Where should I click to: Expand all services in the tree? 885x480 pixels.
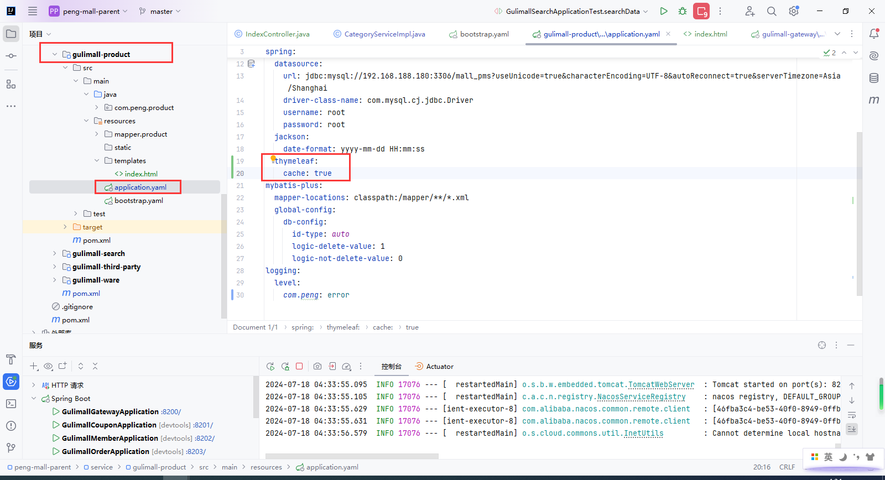click(81, 366)
